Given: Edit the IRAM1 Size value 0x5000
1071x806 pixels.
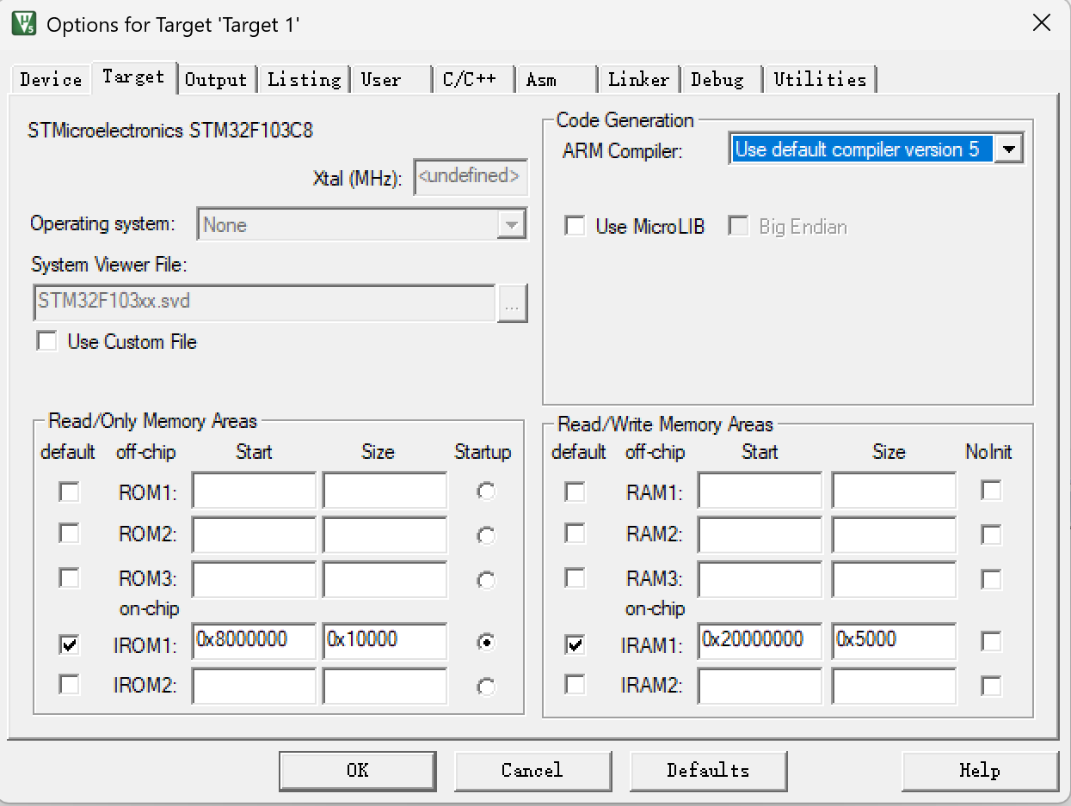Looking at the screenshot, I should tap(894, 641).
